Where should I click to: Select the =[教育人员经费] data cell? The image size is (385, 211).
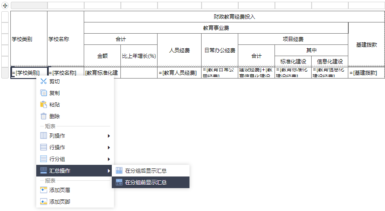point(179,72)
